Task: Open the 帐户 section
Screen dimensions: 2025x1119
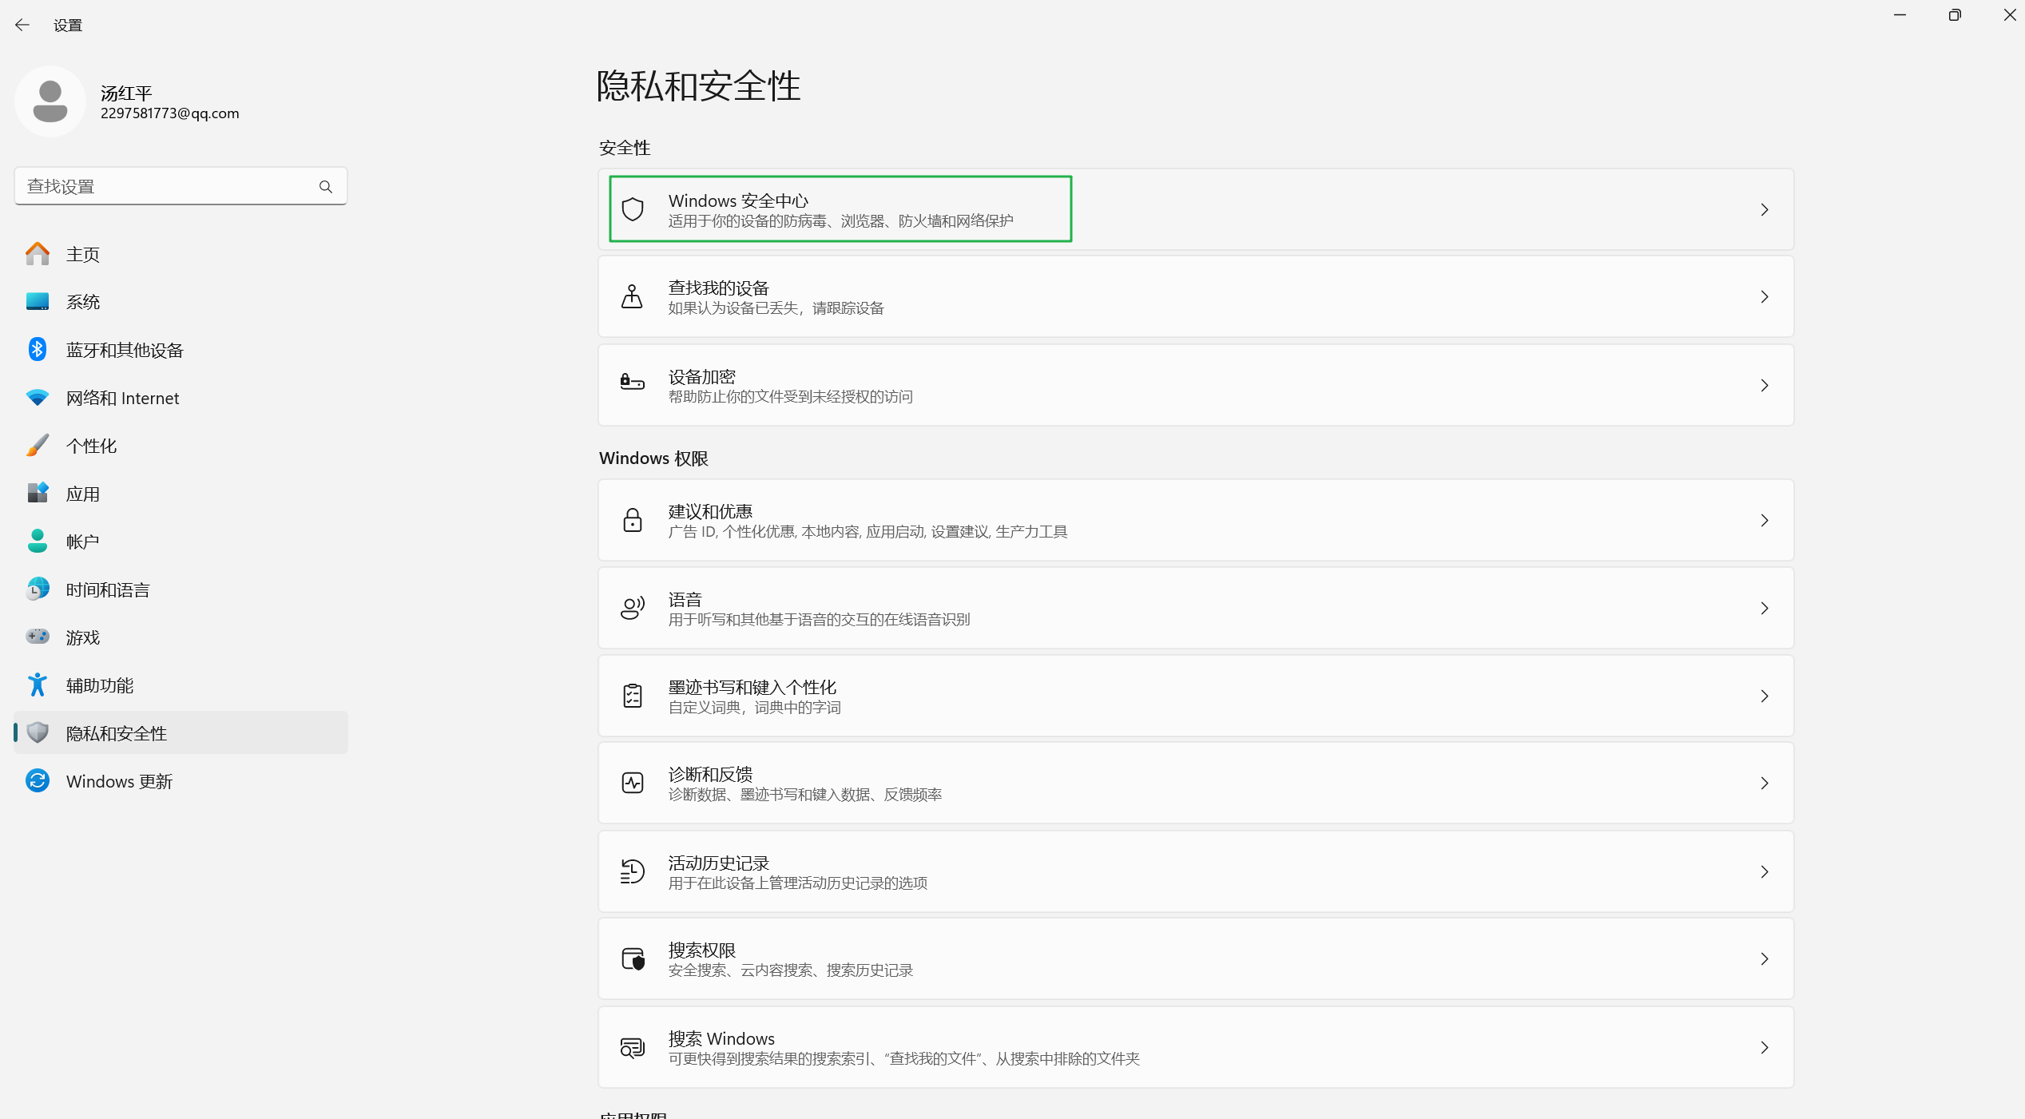Action: [181, 542]
